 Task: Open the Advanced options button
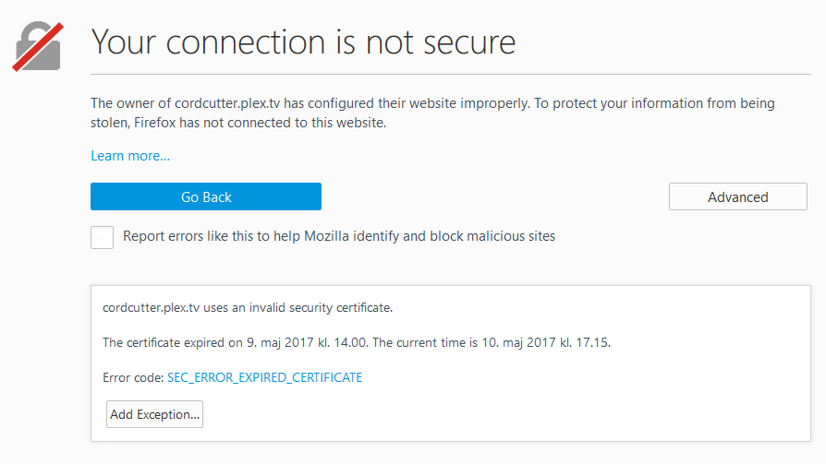(x=737, y=196)
